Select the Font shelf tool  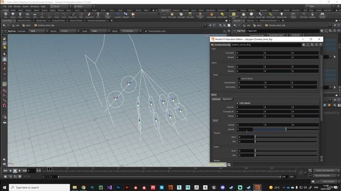click(x=98, y=15)
